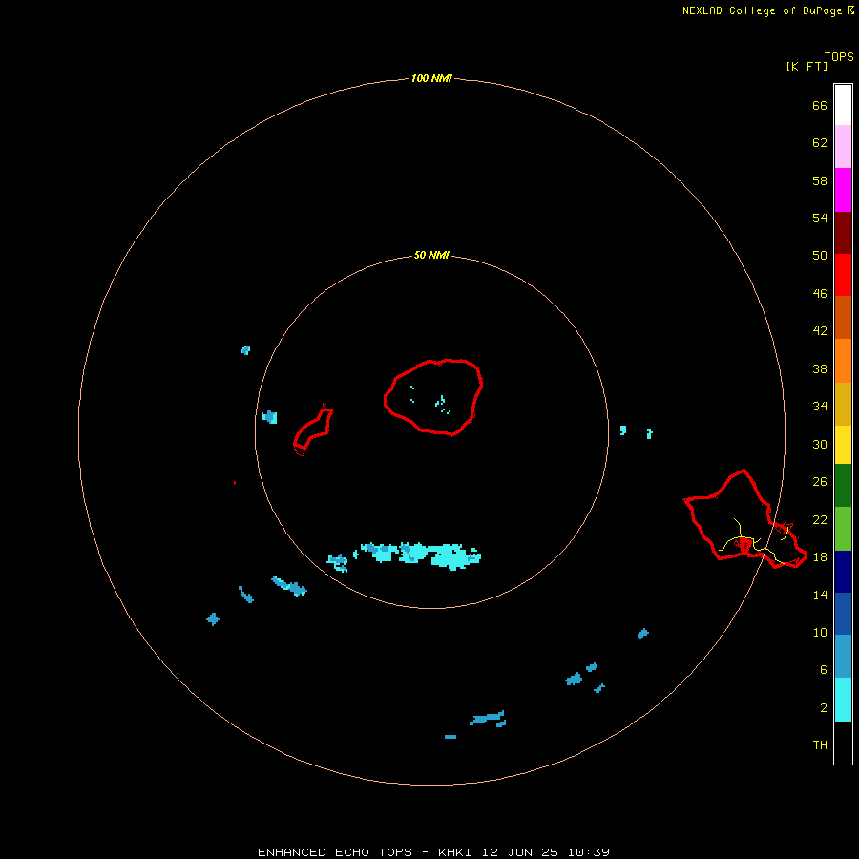Click the bright red 46 legend swatch
The width and height of the screenshot is (859, 859).
coord(843,275)
